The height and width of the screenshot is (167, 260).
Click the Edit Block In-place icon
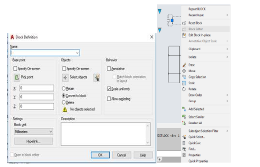pyautogui.click(x=184, y=35)
